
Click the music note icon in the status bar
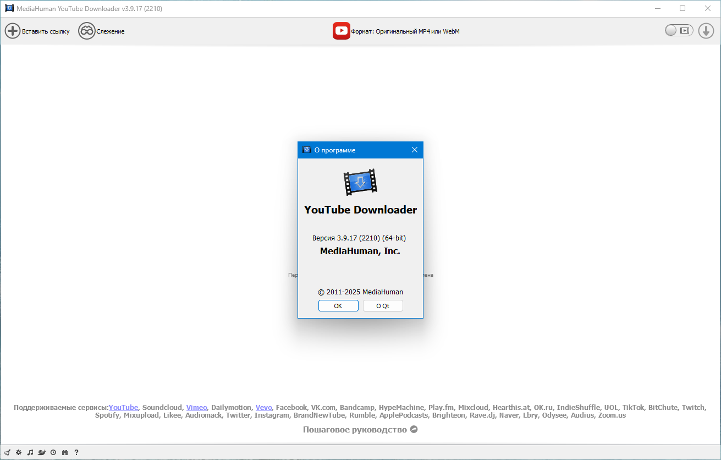point(30,452)
